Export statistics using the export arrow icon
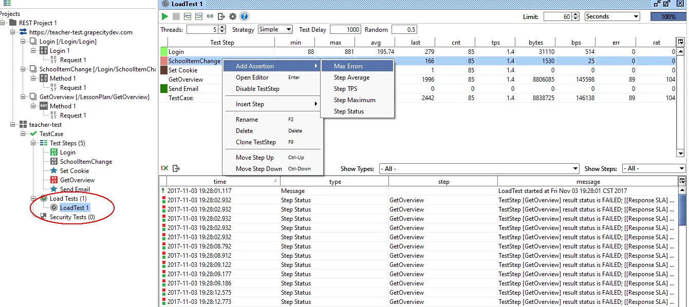 [x=221, y=16]
